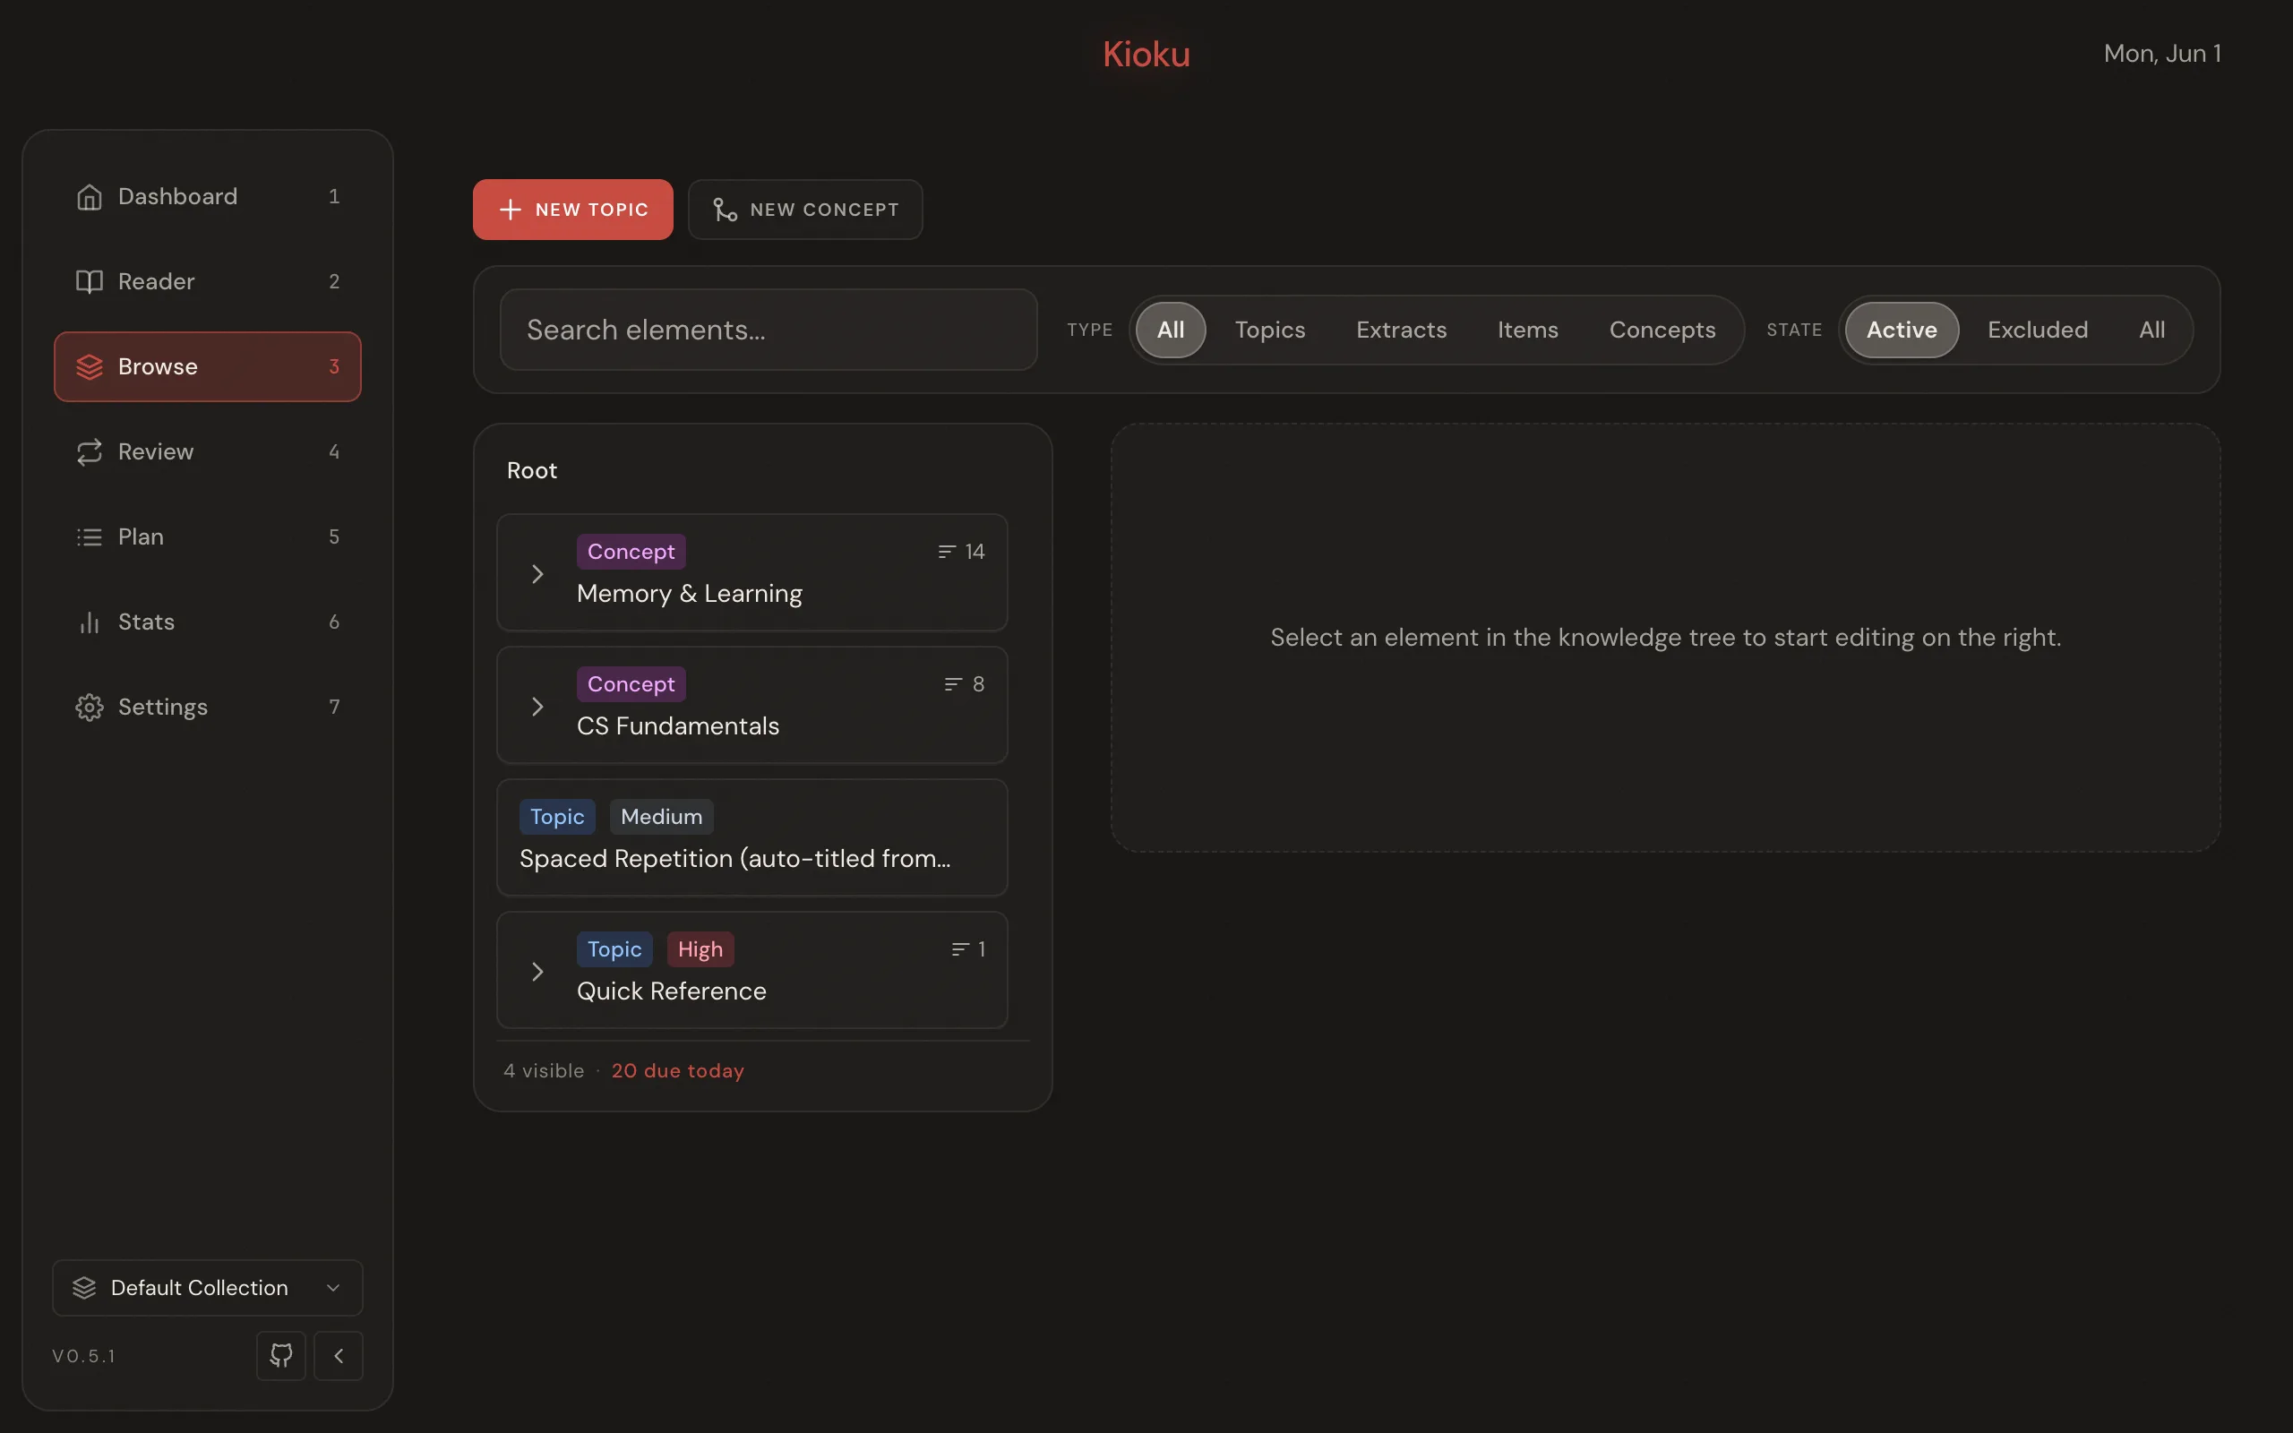Open the Stats page
Screen dimensions: 2293x1433
208,622
